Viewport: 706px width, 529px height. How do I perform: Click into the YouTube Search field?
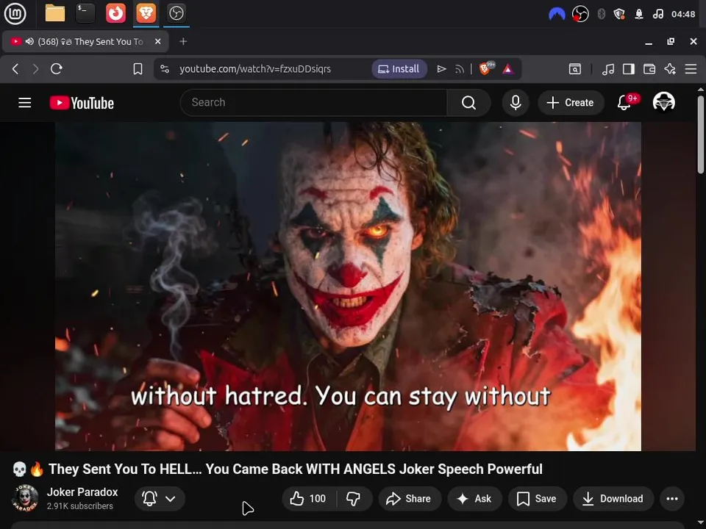tap(313, 103)
